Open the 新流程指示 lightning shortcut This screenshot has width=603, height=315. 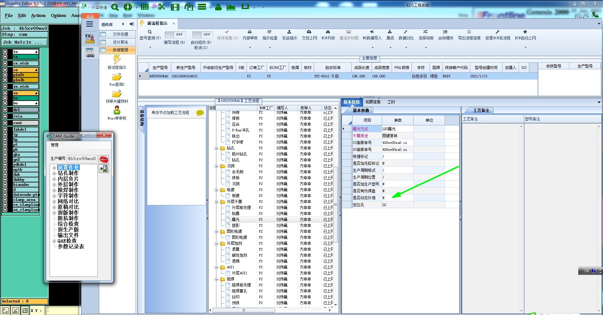click(x=117, y=62)
